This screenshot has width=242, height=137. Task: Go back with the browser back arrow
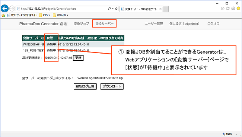point(4,9)
